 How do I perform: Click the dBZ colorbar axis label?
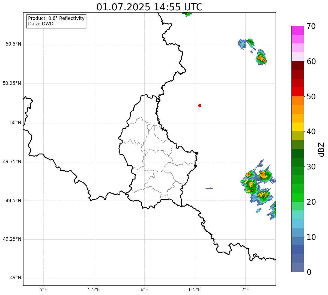[x=321, y=149]
